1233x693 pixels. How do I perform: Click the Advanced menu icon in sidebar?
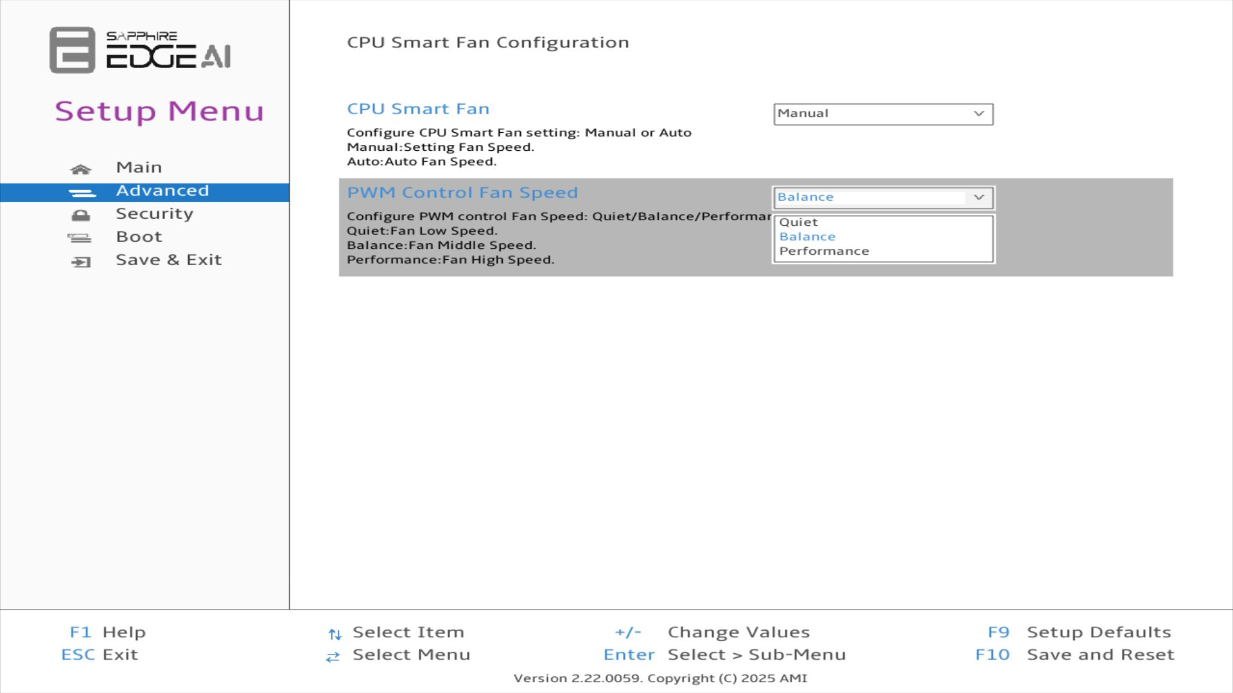point(82,193)
